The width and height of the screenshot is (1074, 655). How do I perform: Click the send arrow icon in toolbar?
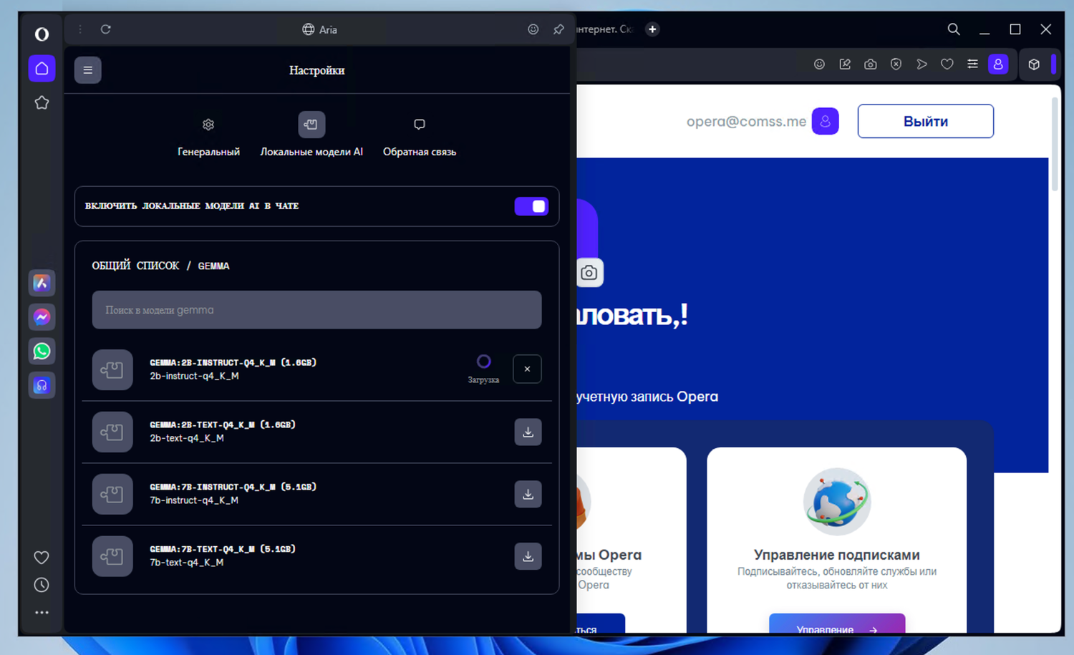[x=921, y=64]
